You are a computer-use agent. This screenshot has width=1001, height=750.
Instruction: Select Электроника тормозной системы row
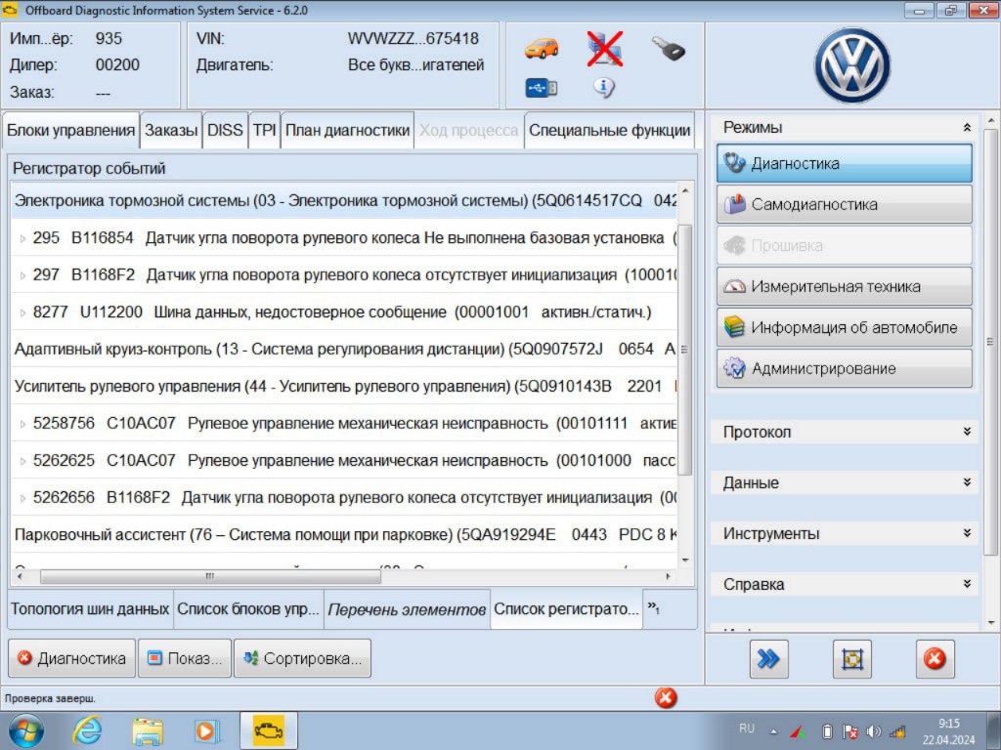[x=344, y=200]
